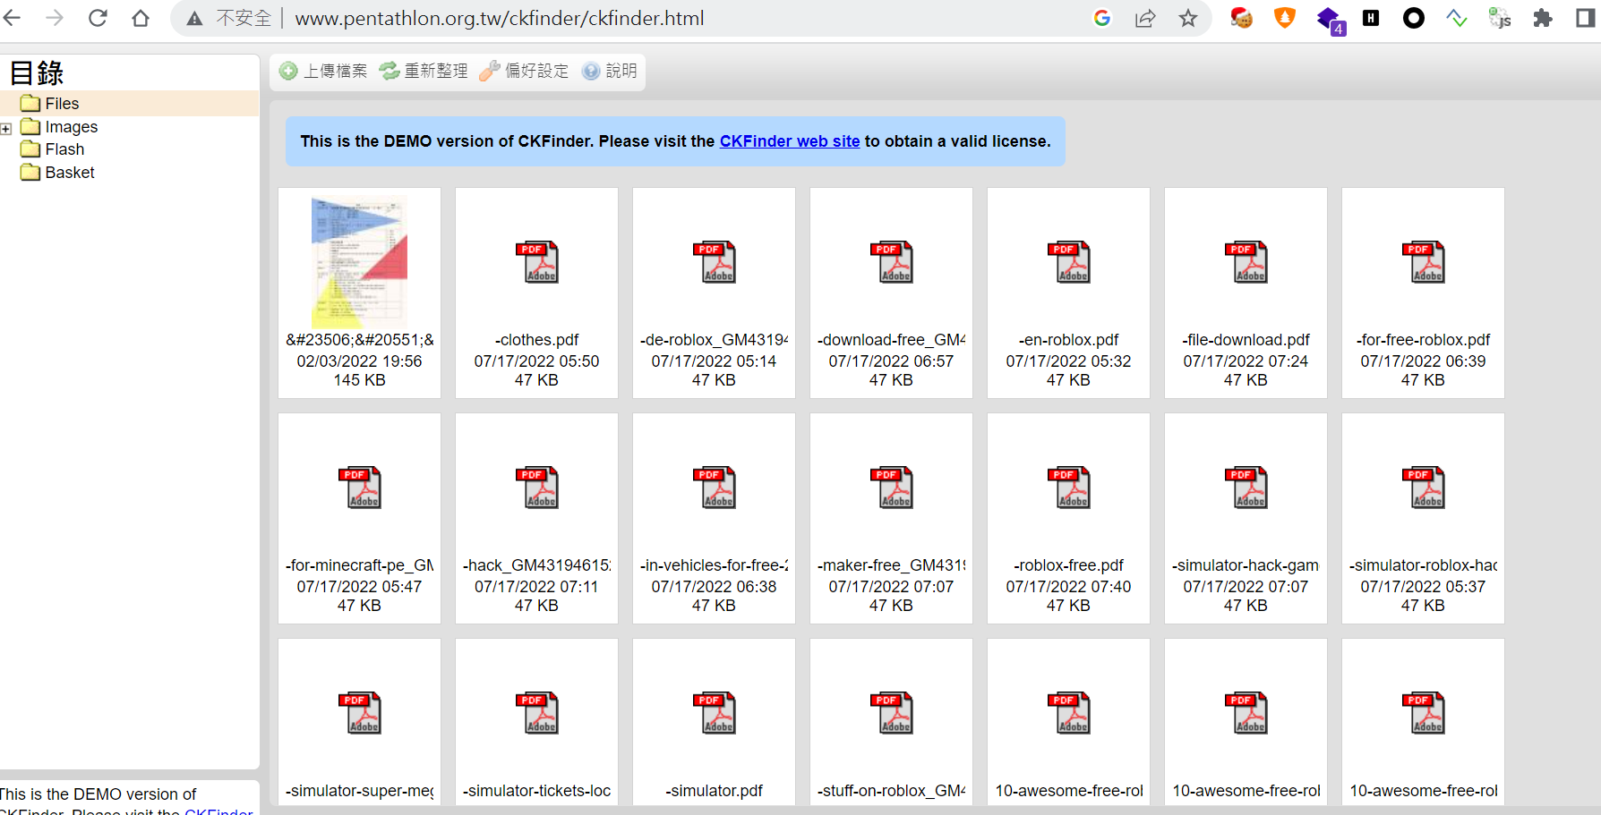Viewport: 1601px width, 815px height.
Task: Click the not secure warning icon
Action: (194, 19)
